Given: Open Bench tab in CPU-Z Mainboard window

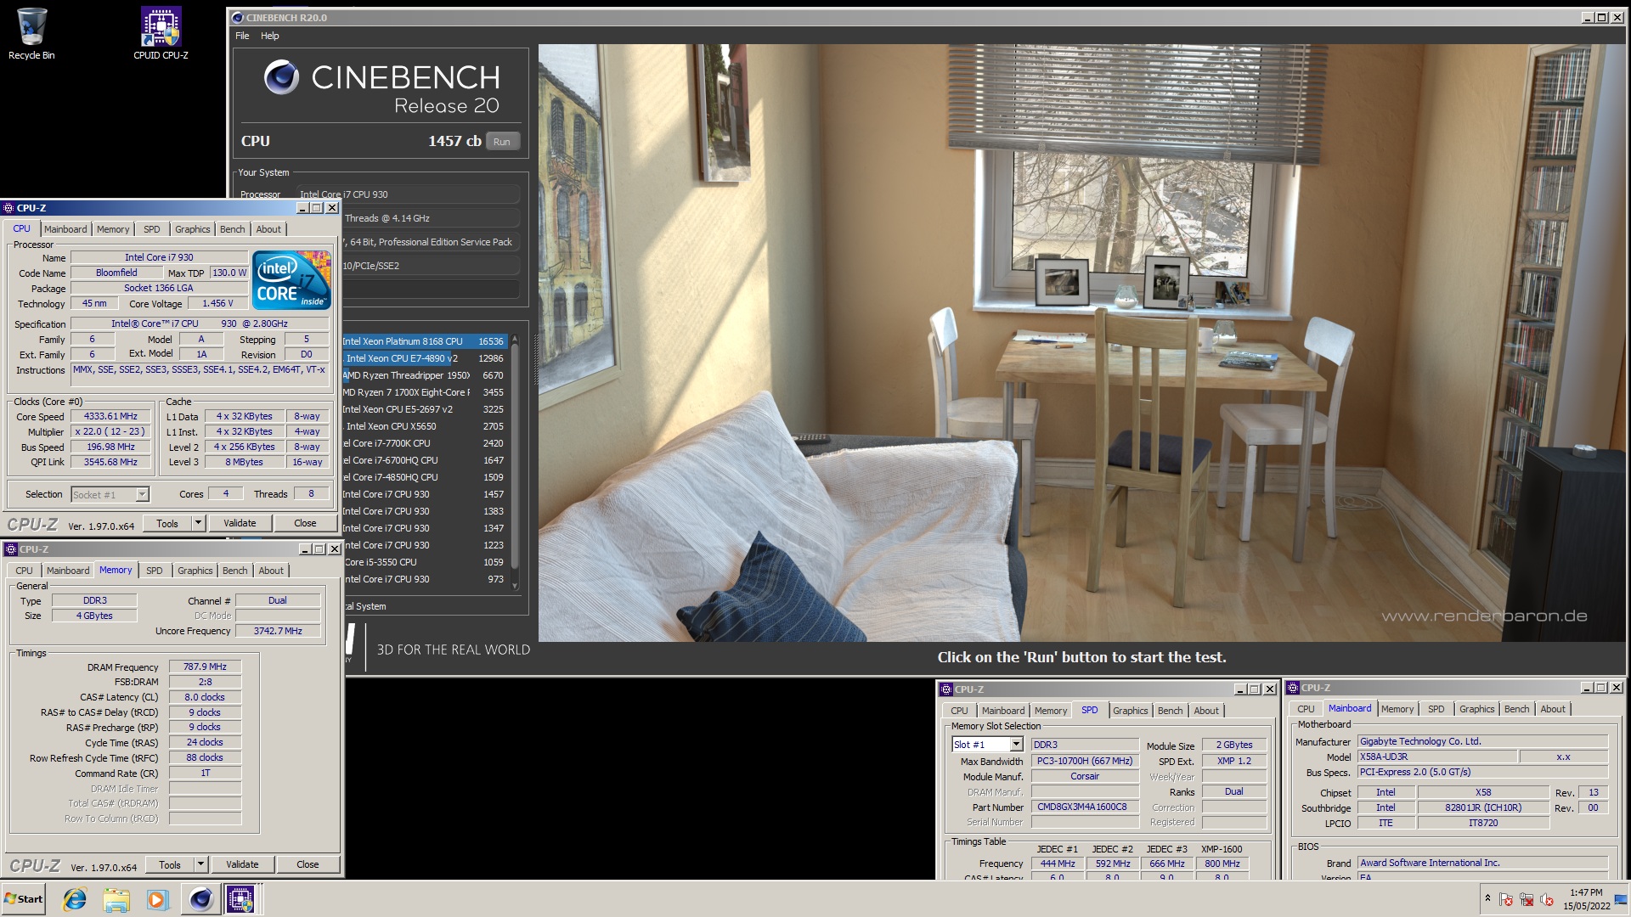Looking at the screenshot, I should point(1516,709).
